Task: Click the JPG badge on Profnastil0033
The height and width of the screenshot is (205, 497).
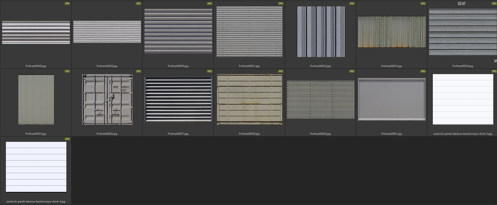Action: [x=423, y=3]
